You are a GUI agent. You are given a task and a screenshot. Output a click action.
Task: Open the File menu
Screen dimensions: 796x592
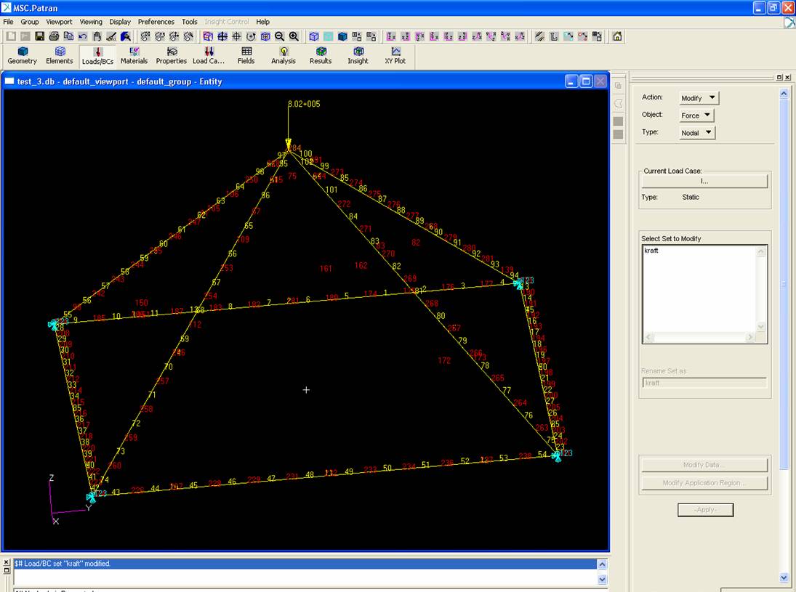click(x=9, y=22)
